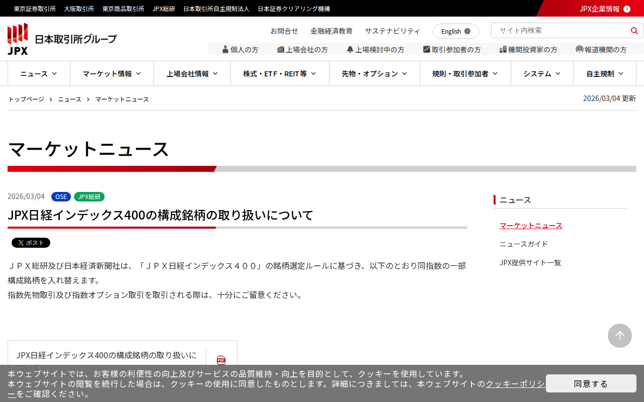Click the broadcast icon beside 報道機関の方
Image resolution: width=644 pixels, height=402 pixels.
pyautogui.click(x=580, y=49)
